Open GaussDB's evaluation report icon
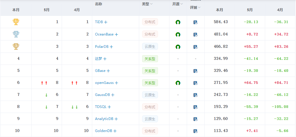This screenshot has height=137, width=296. (196, 95)
